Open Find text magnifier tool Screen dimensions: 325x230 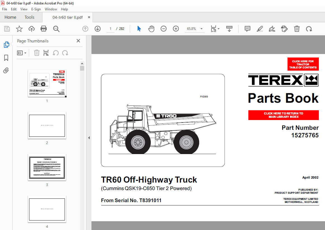tap(56, 29)
